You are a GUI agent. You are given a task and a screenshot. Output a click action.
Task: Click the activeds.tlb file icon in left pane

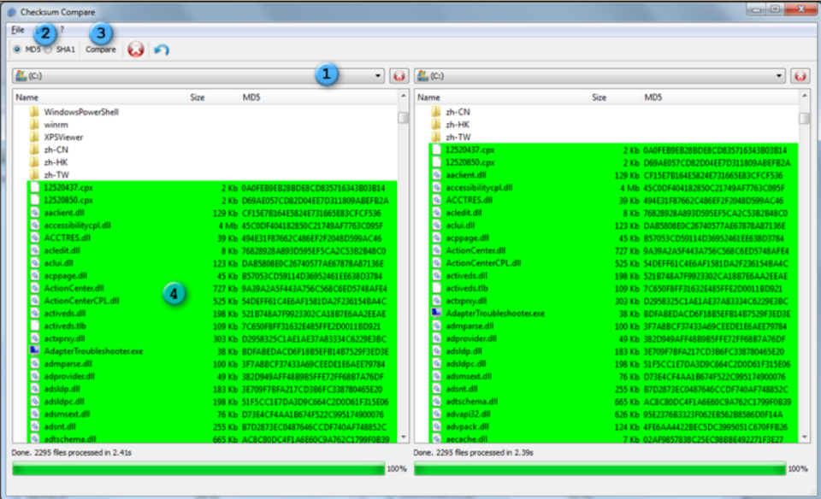pyautogui.click(x=34, y=326)
